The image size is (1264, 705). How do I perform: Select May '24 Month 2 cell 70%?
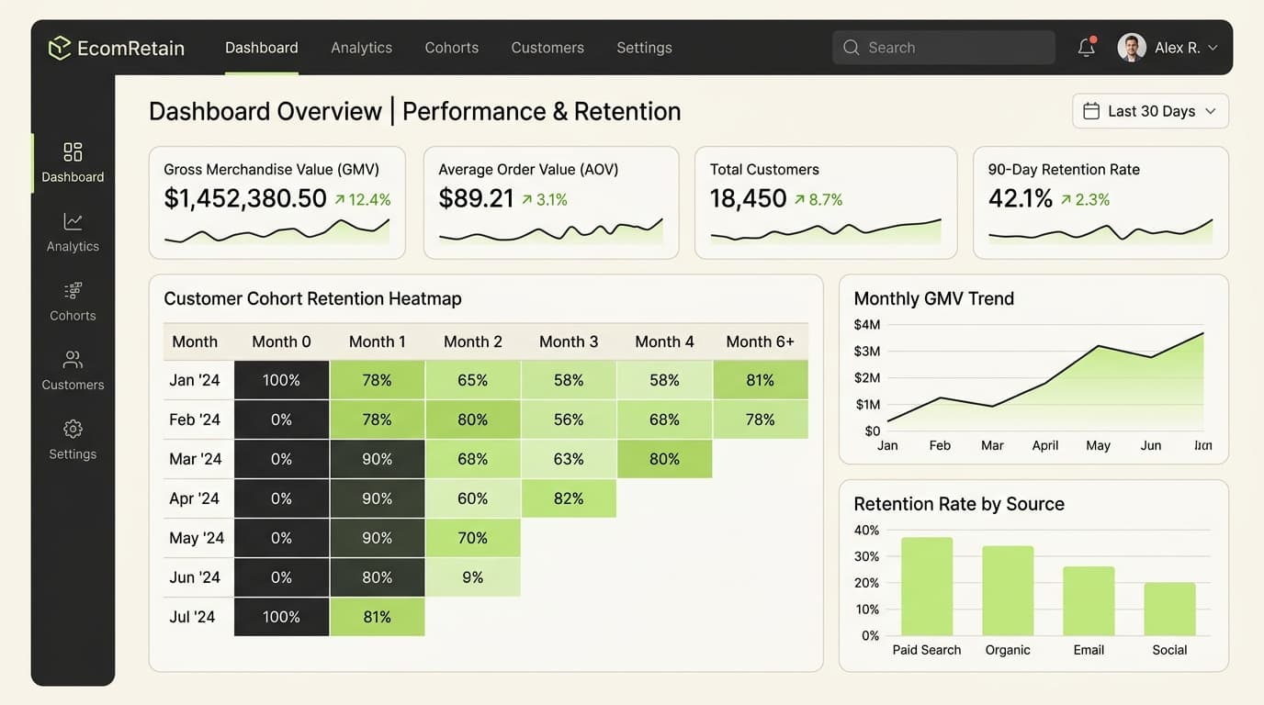[473, 538]
